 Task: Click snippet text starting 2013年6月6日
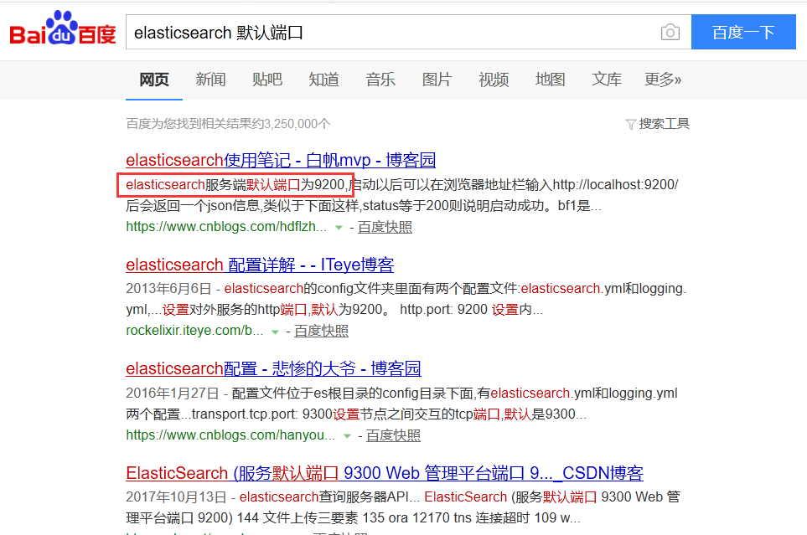tap(406, 299)
